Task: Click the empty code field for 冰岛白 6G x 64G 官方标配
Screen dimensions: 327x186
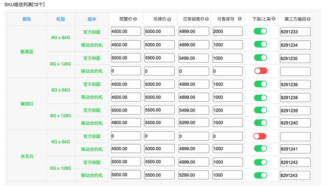Action: (x=295, y=137)
